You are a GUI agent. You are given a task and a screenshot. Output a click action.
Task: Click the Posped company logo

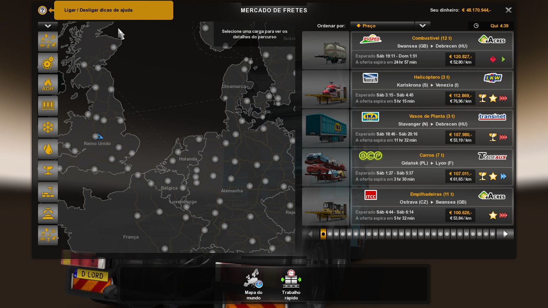point(371,39)
